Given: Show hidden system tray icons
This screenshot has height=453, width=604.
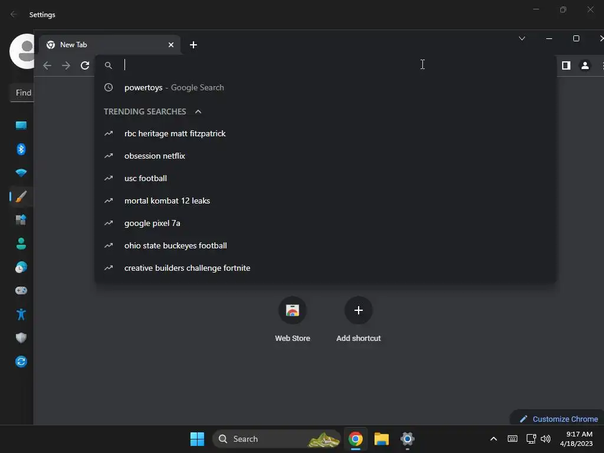Looking at the screenshot, I should pyautogui.click(x=494, y=439).
